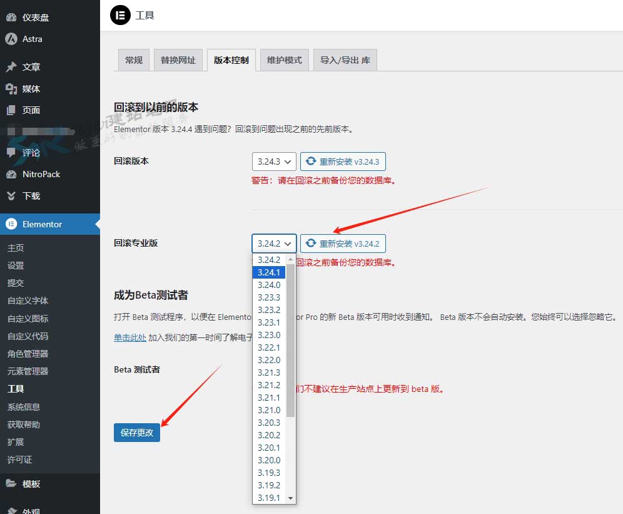Viewport: 623px width, 514px height.
Task: Click the comment bubble icon beside 评论
Action: pos(11,152)
